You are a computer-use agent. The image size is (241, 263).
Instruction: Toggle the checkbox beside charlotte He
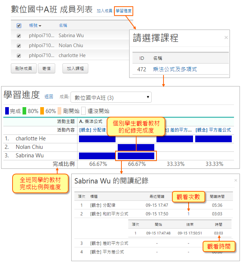coord(19,55)
